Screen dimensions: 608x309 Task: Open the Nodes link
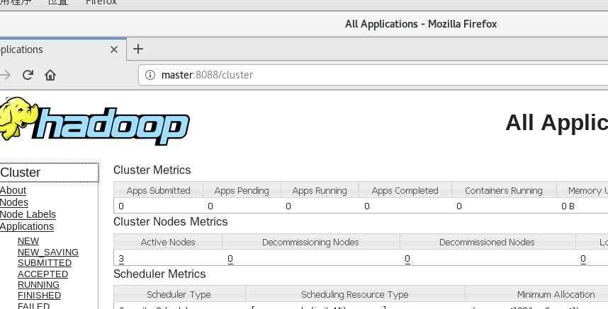[14, 202]
